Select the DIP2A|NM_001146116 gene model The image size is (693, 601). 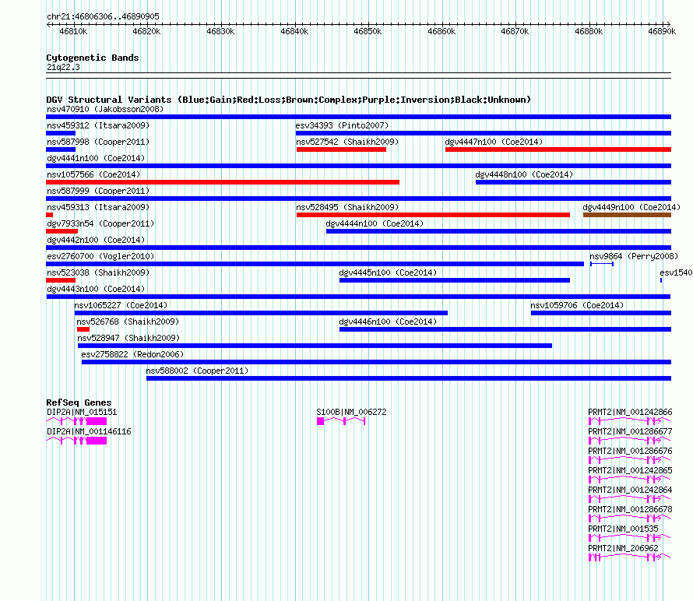(x=76, y=441)
